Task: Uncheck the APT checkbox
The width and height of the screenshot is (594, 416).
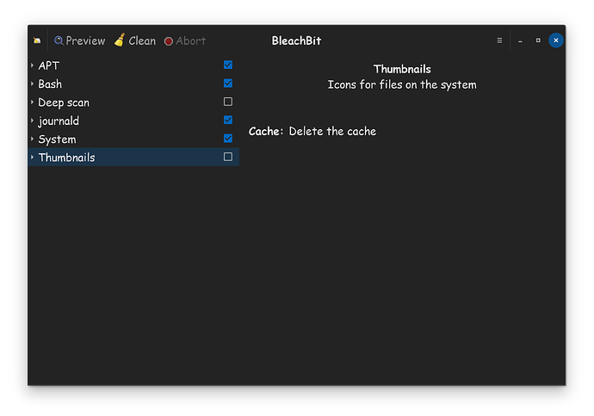Action: point(227,65)
